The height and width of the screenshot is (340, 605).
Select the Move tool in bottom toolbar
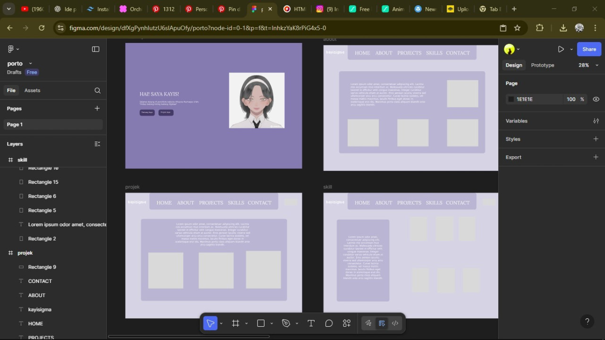[x=210, y=323]
